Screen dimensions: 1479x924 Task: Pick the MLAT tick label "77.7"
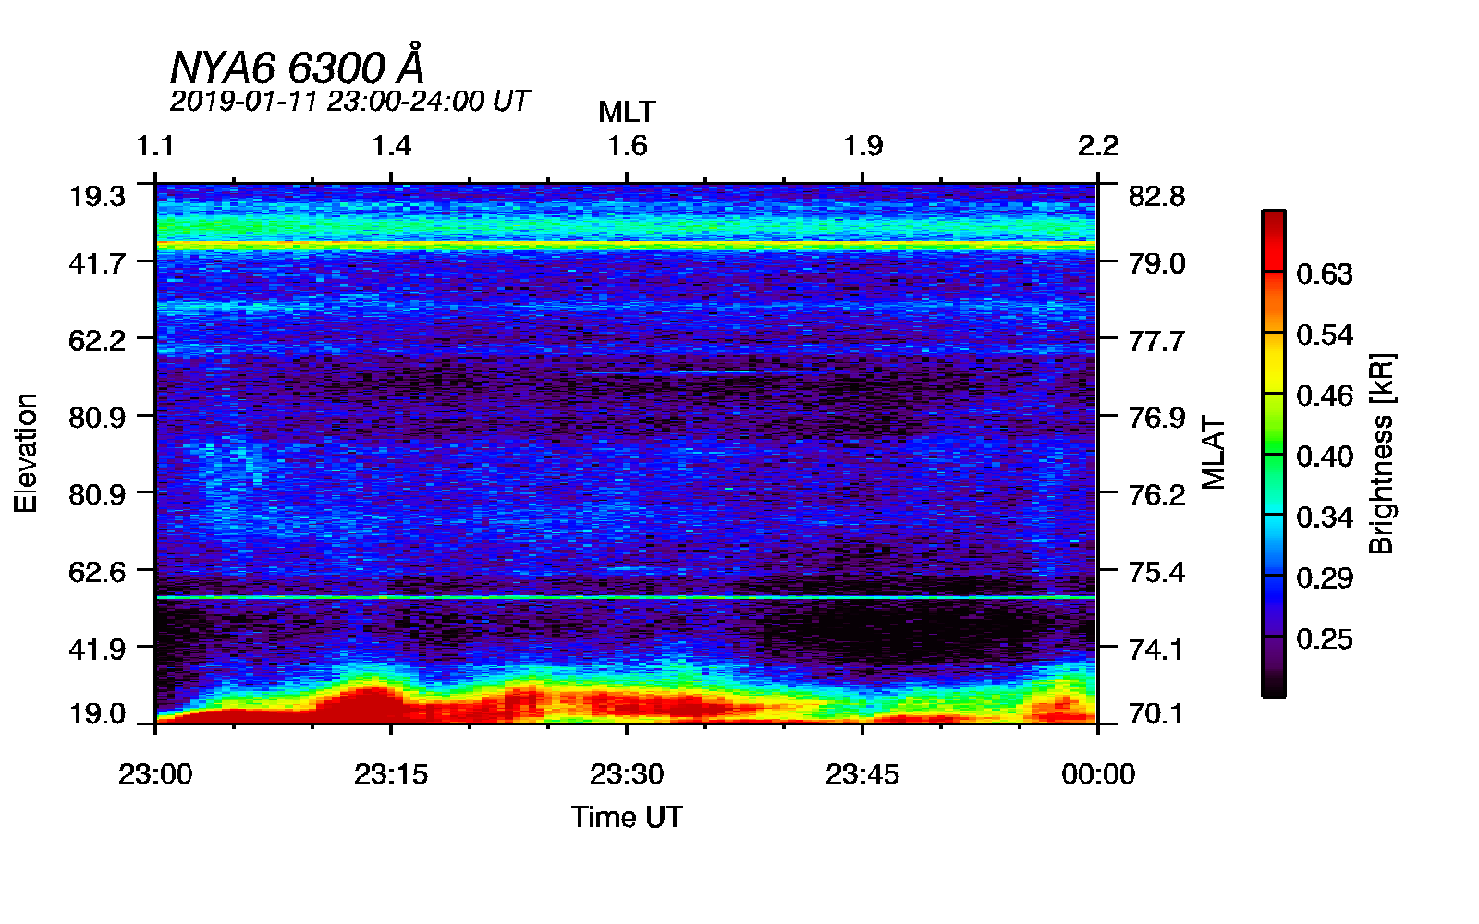click(1156, 341)
